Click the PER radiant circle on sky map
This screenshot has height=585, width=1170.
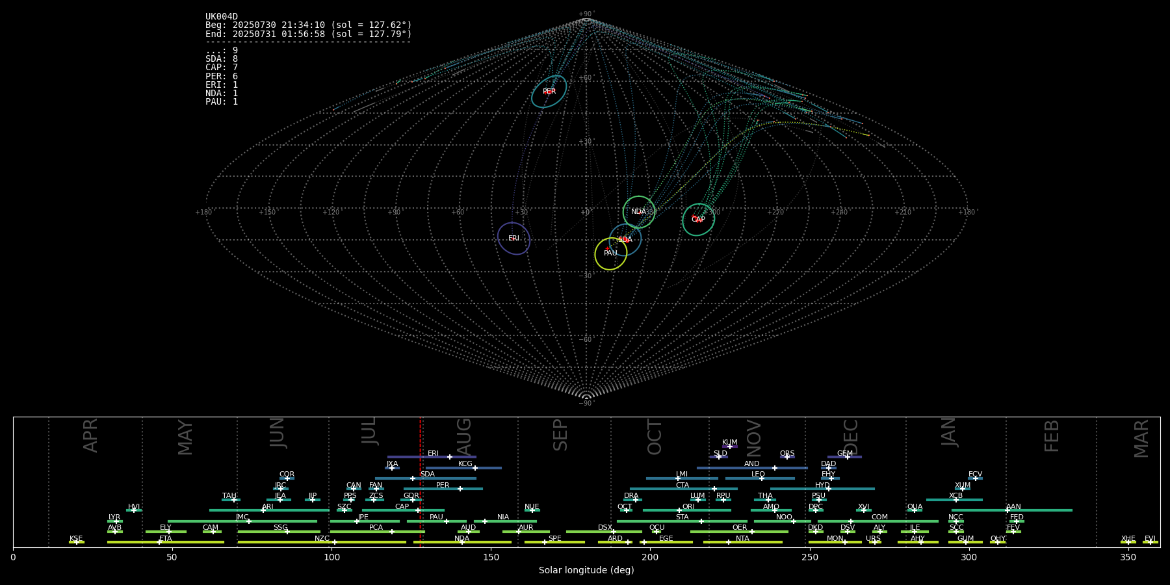[x=549, y=91]
